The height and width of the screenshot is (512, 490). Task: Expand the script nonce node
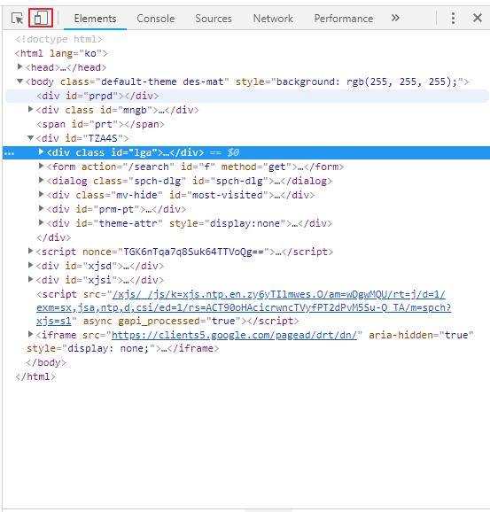point(30,251)
